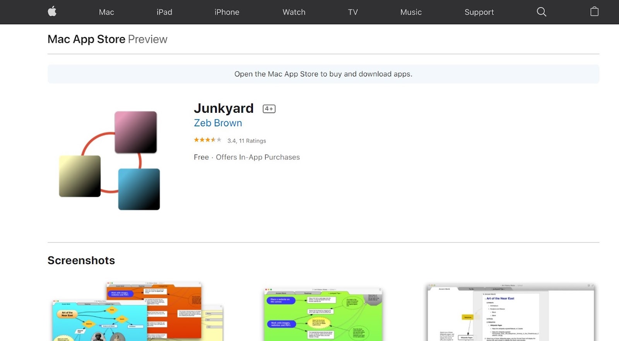The image size is (619, 341).
Task: Click the Preview label in header
Action: tap(148, 39)
